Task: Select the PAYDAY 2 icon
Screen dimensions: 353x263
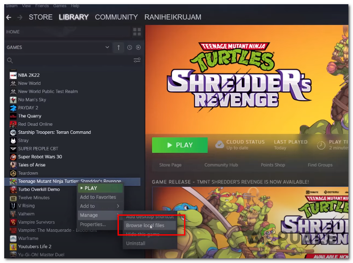Action: click(13, 108)
